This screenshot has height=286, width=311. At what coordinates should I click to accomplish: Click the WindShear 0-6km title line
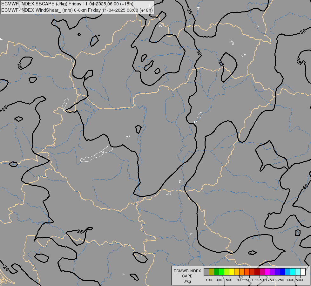(x=77, y=10)
